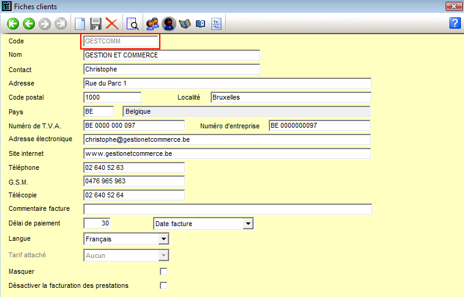Click the Numéro d'entreprise label
The width and height of the screenshot is (464, 297).
(230, 126)
